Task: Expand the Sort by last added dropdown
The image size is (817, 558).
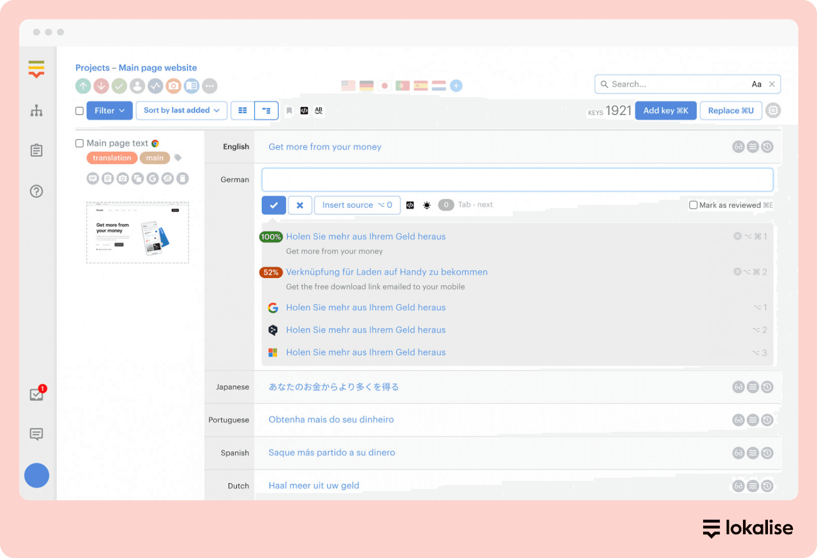Action: [181, 111]
